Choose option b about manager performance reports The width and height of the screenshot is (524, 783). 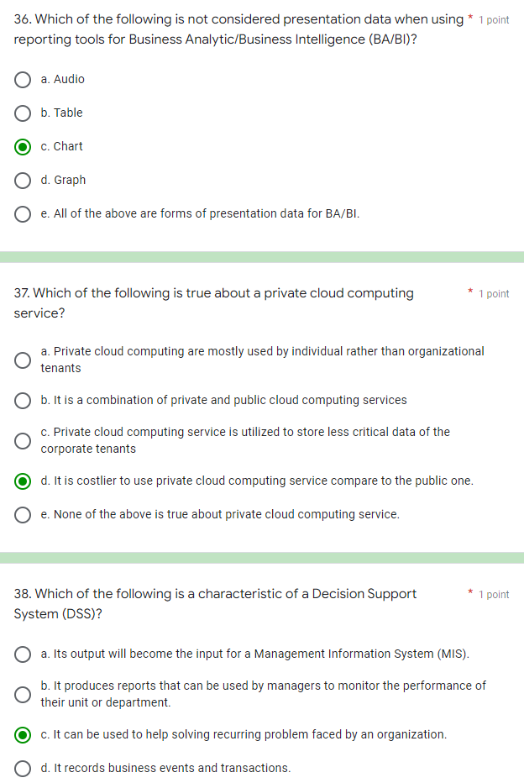23,694
